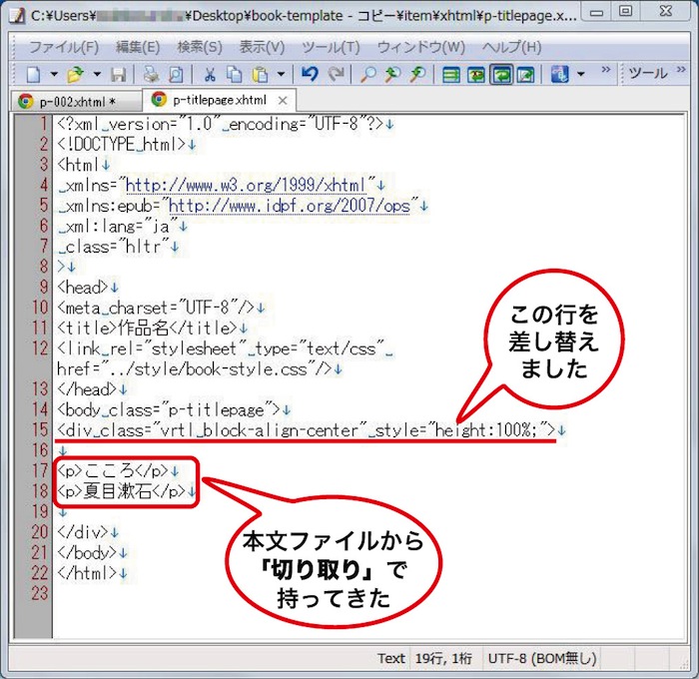The width and height of the screenshot is (699, 679).
Task: Expand the New file dropdown arrow
Action: pyautogui.click(x=54, y=74)
